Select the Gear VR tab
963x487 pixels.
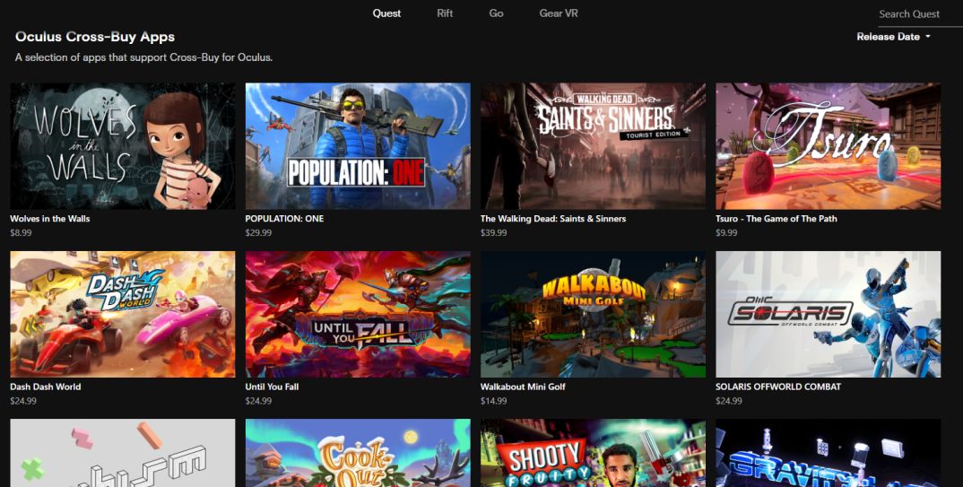click(x=559, y=13)
